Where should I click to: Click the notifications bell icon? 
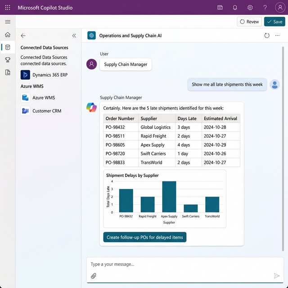[235, 8]
